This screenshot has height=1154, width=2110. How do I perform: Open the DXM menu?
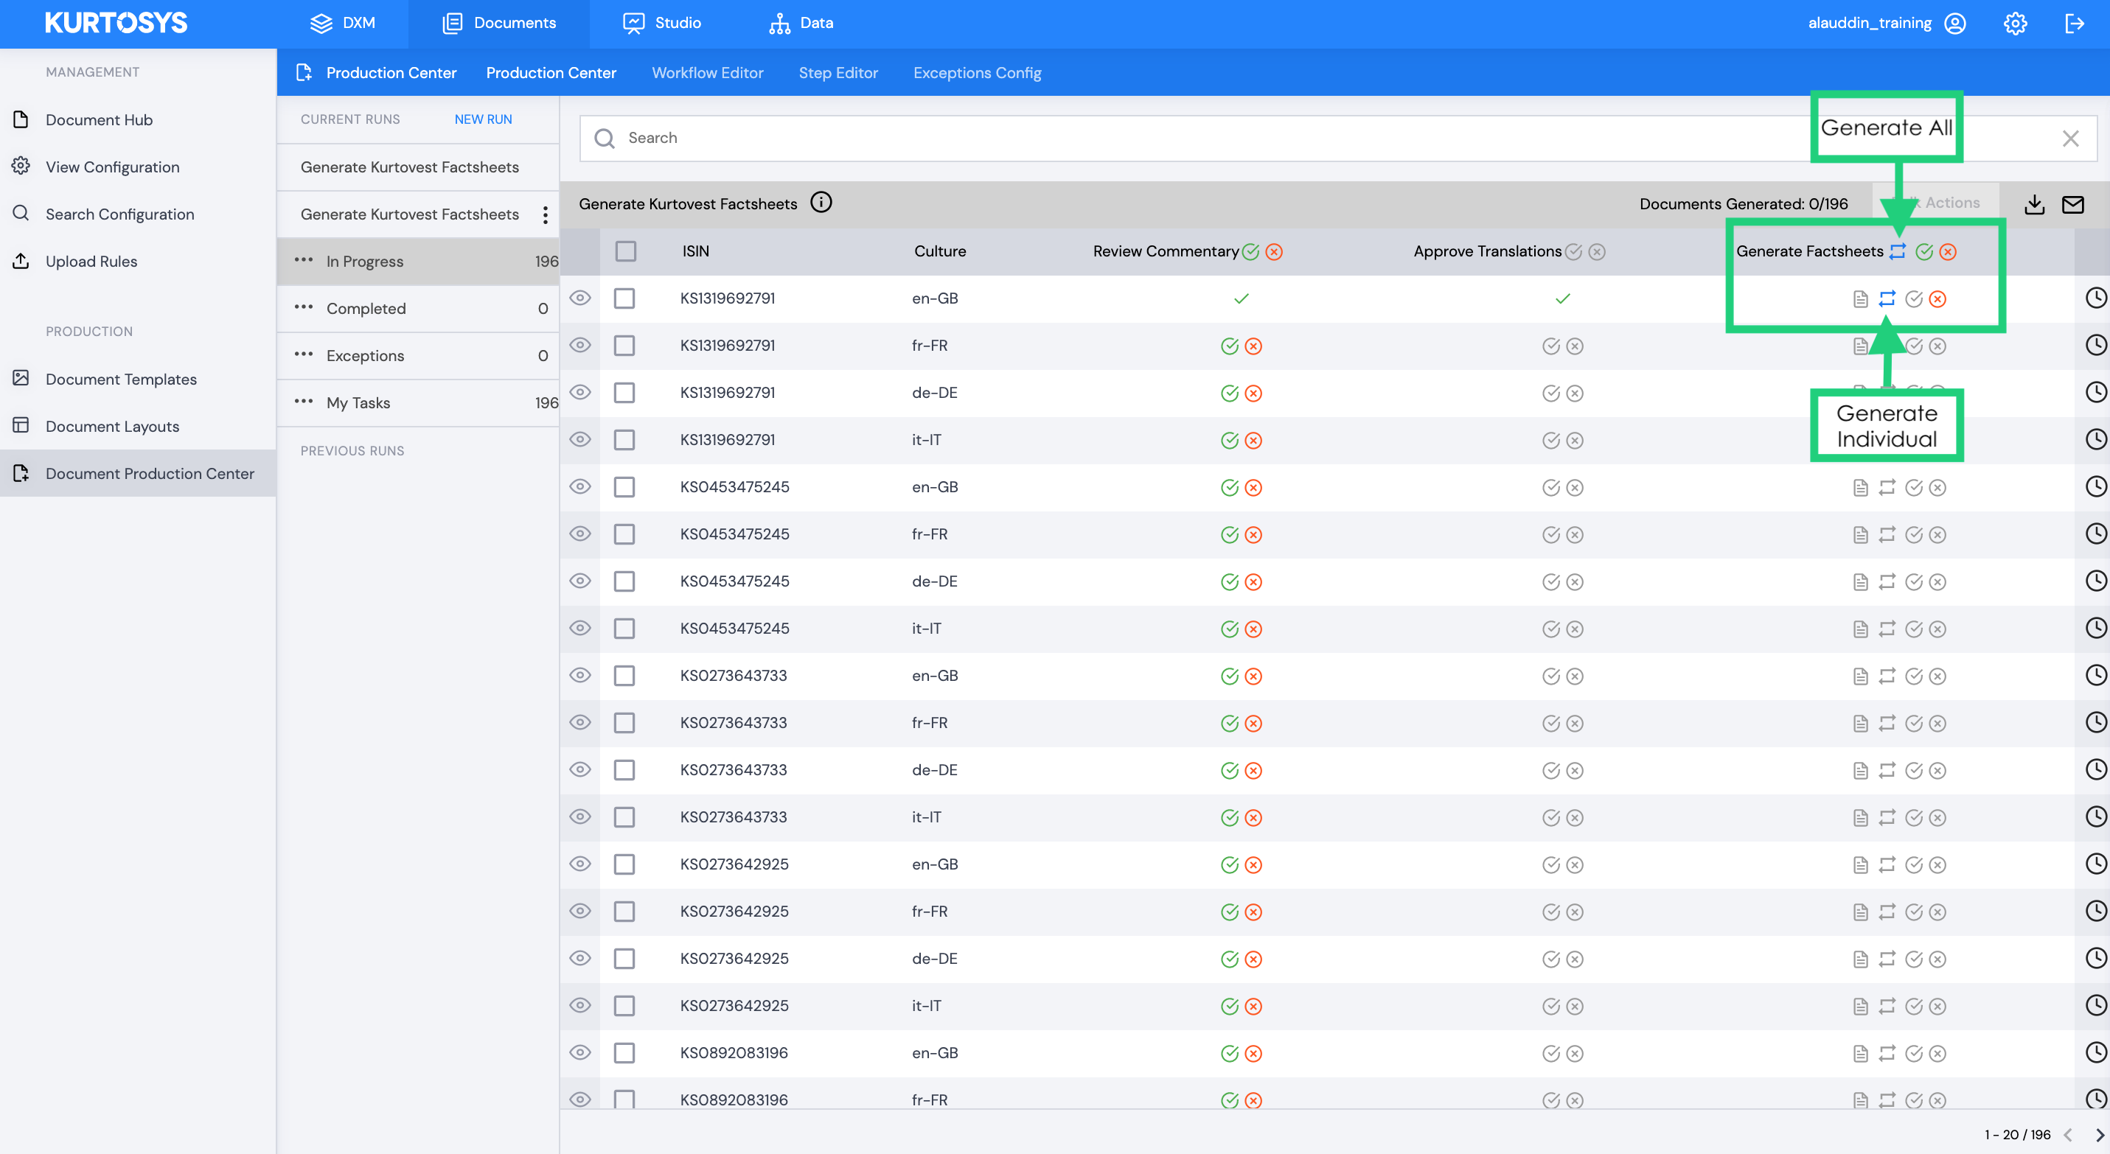pyautogui.click(x=342, y=23)
